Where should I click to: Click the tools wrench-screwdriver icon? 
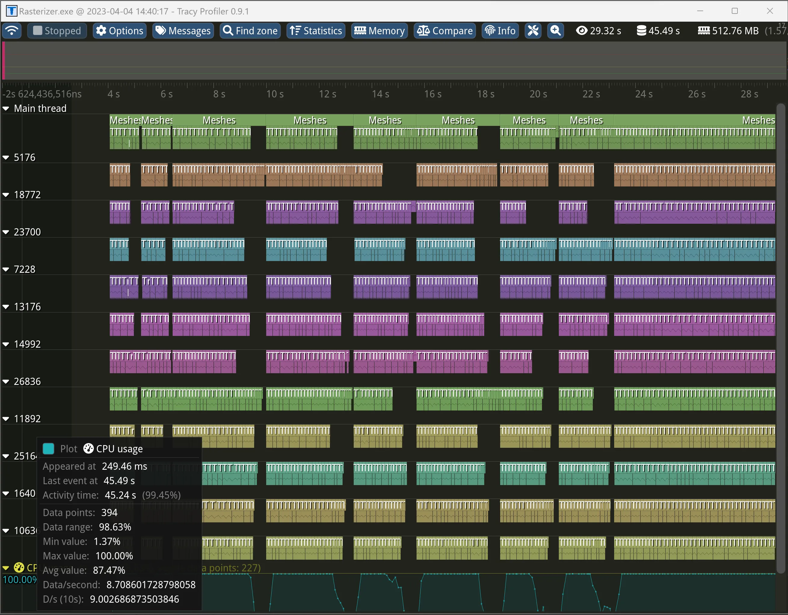[x=533, y=31]
